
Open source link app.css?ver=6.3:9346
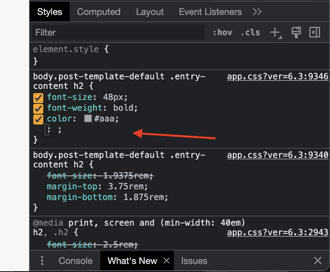pyautogui.click(x=278, y=76)
